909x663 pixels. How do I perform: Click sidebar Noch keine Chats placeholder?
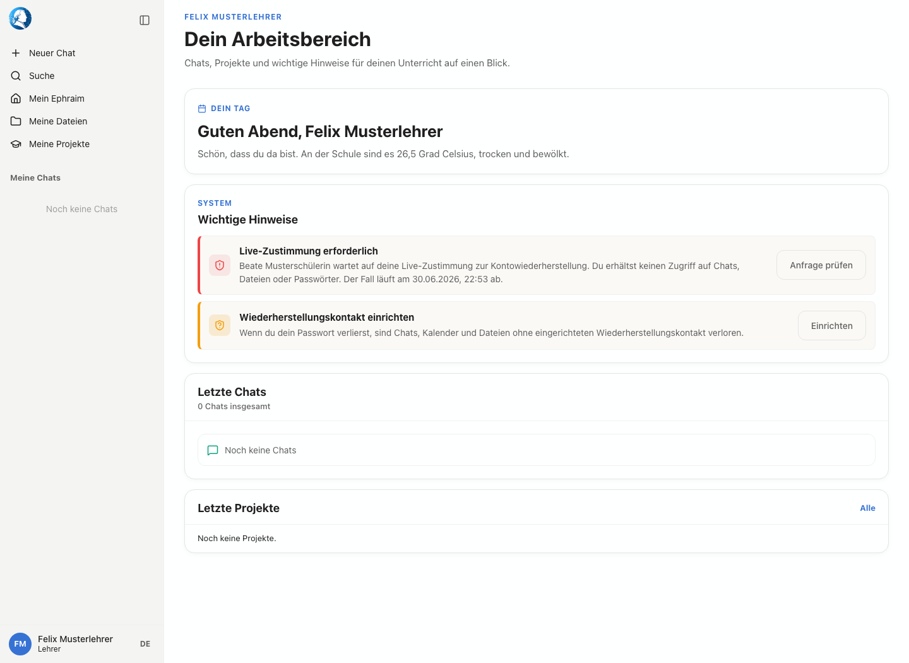(x=81, y=209)
